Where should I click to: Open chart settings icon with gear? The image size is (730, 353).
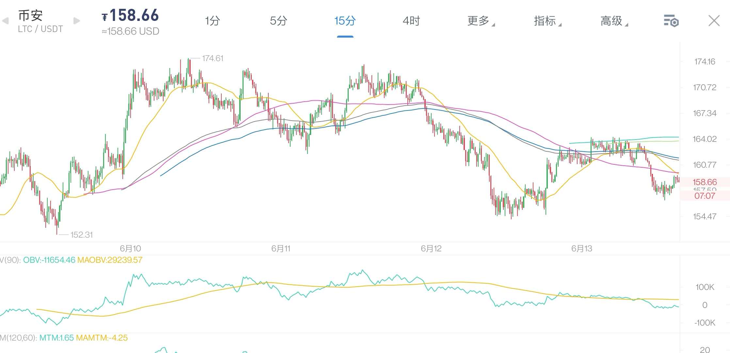[x=671, y=21]
